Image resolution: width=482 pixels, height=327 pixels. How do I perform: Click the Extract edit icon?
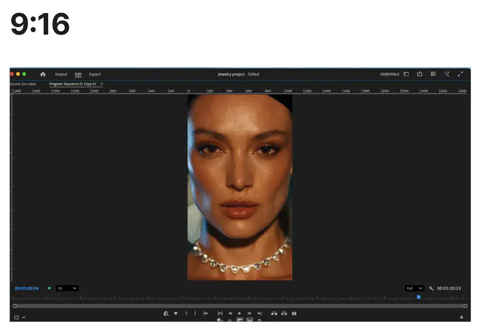click(284, 313)
